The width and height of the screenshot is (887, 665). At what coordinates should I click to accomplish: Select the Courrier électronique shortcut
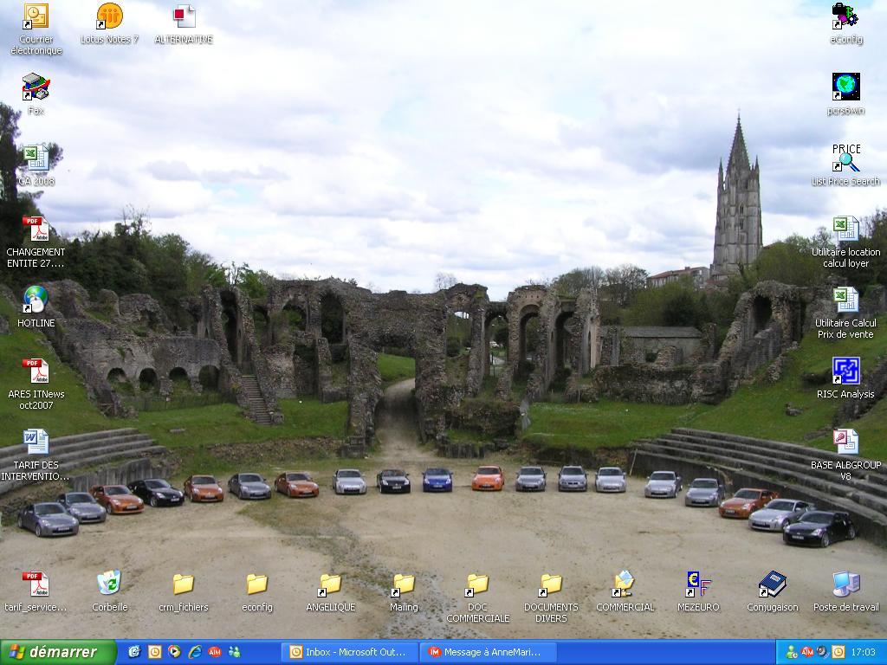pyautogui.click(x=36, y=16)
